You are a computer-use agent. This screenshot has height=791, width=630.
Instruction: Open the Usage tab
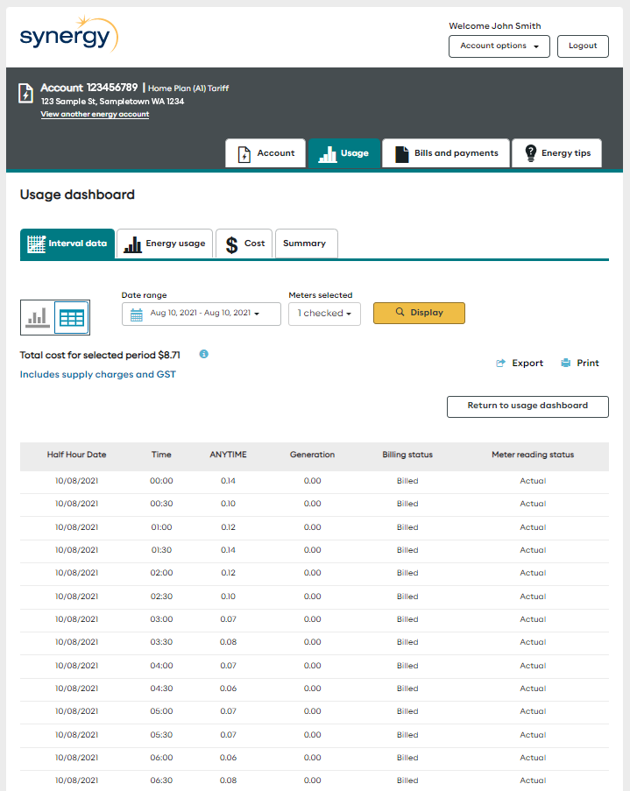(x=344, y=152)
